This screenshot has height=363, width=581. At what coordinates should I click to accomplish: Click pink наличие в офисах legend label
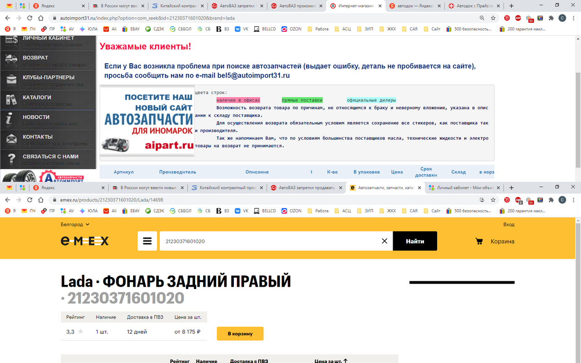pos(238,100)
